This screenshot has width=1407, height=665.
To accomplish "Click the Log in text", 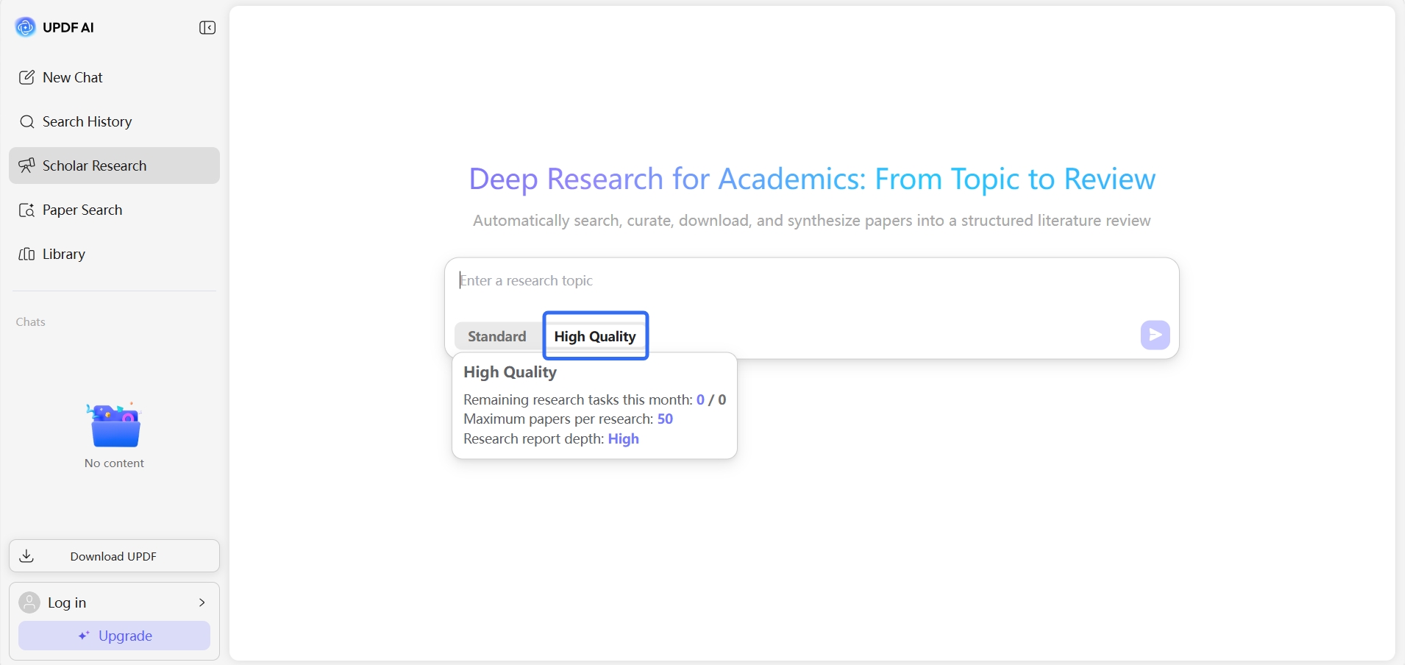I will pos(67,602).
